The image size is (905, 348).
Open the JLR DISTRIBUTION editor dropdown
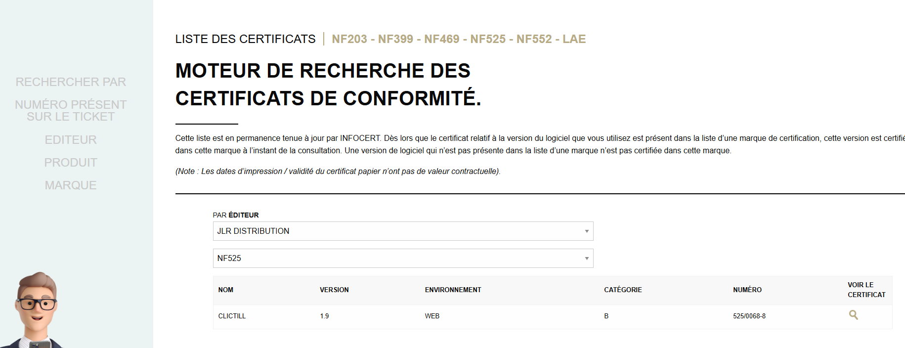point(402,231)
